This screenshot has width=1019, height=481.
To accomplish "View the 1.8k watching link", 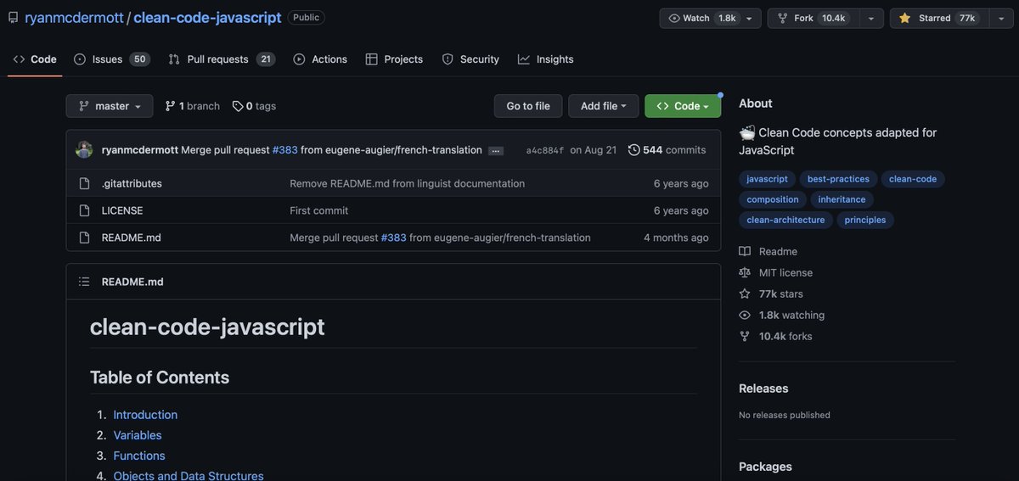I will 782,315.
